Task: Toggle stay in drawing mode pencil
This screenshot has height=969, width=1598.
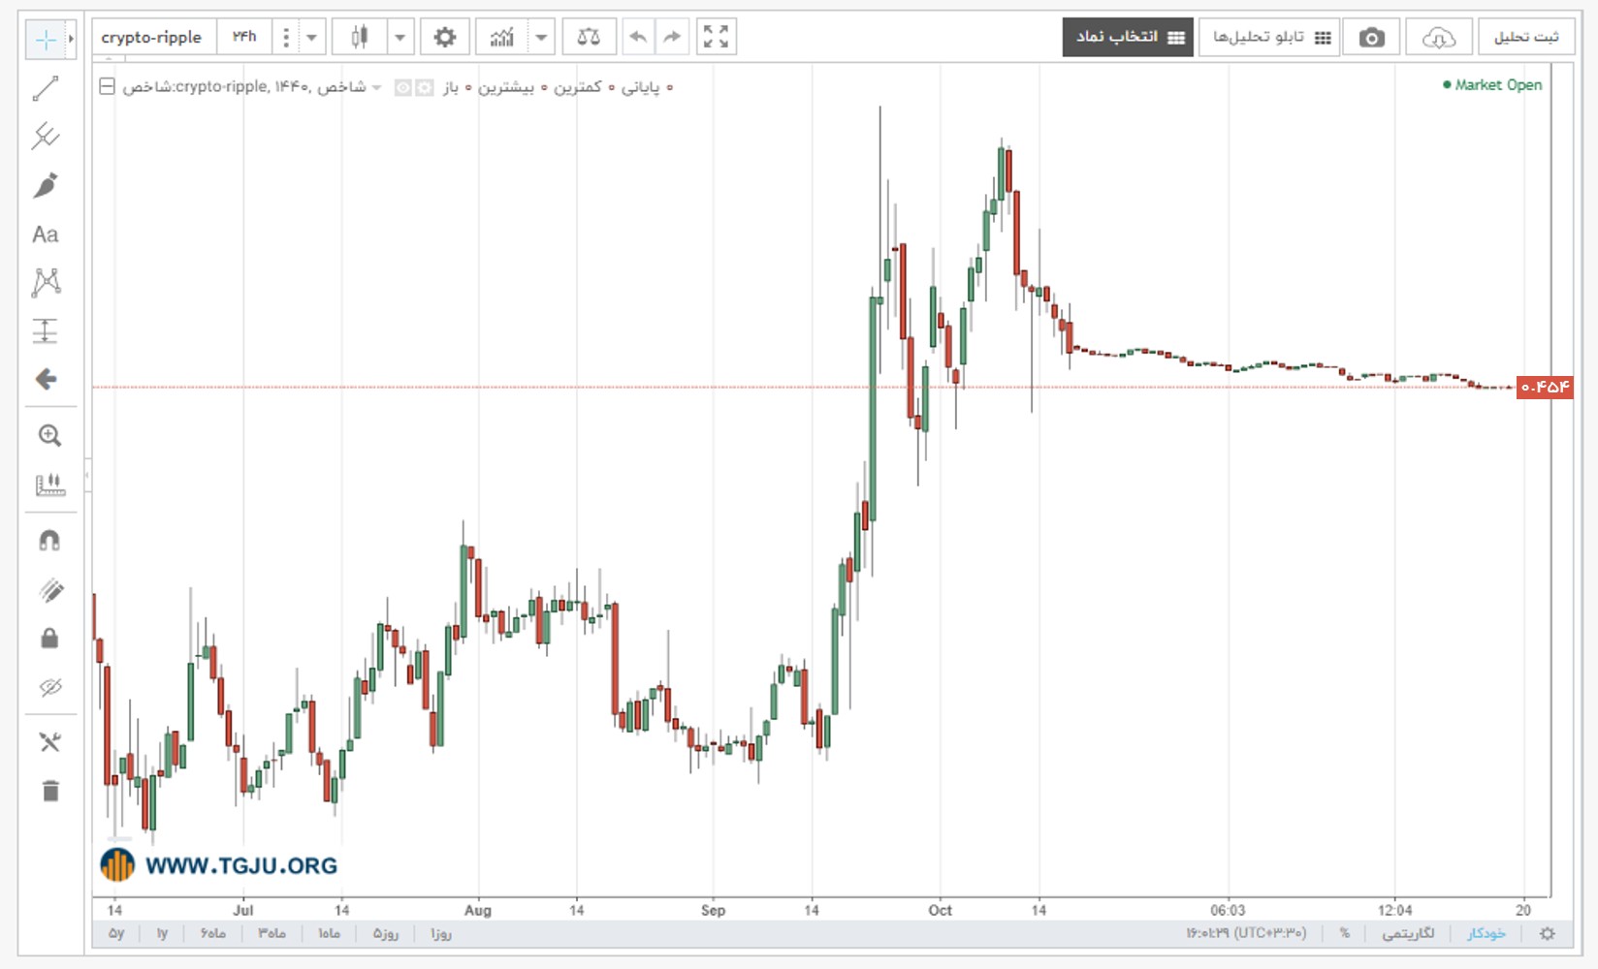Action: click(x=49, y=589)
